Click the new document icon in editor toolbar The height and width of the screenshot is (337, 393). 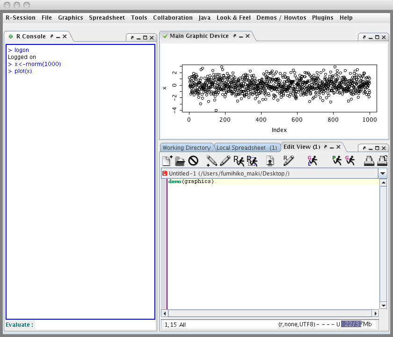(x=167, y=161)
